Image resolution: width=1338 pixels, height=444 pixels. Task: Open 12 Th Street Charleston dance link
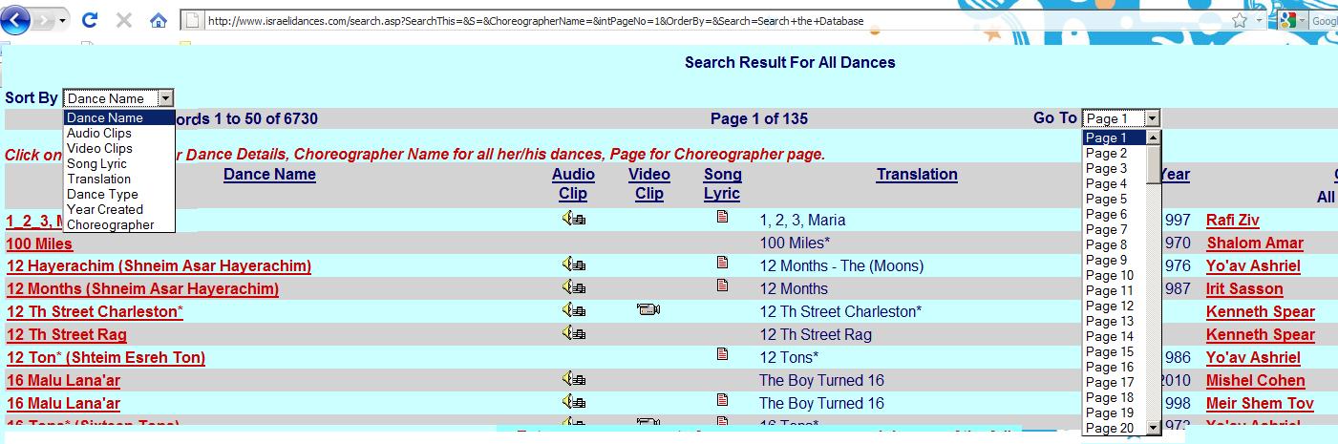click(x=95, y=312)
